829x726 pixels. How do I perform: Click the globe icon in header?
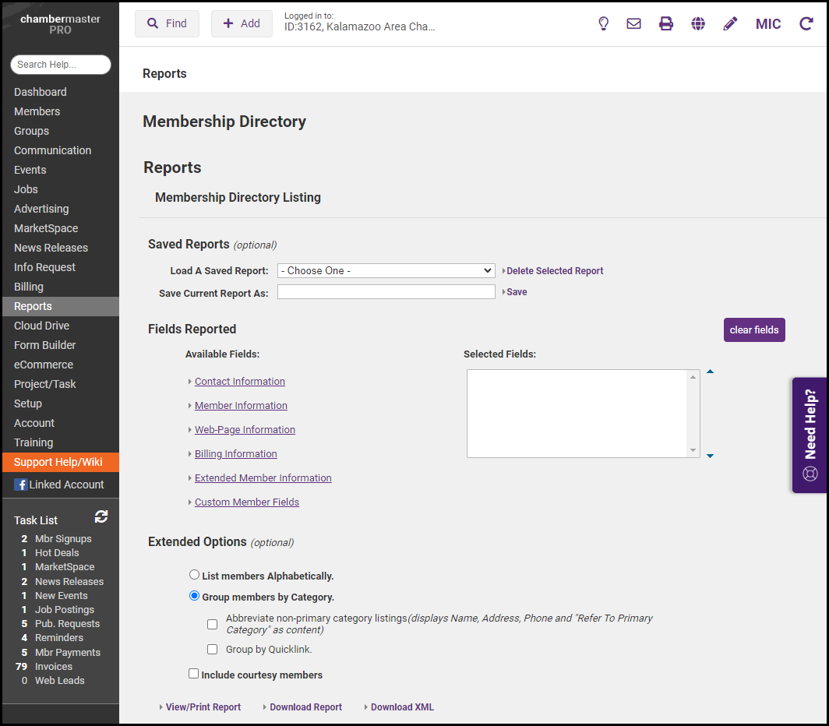698,23
